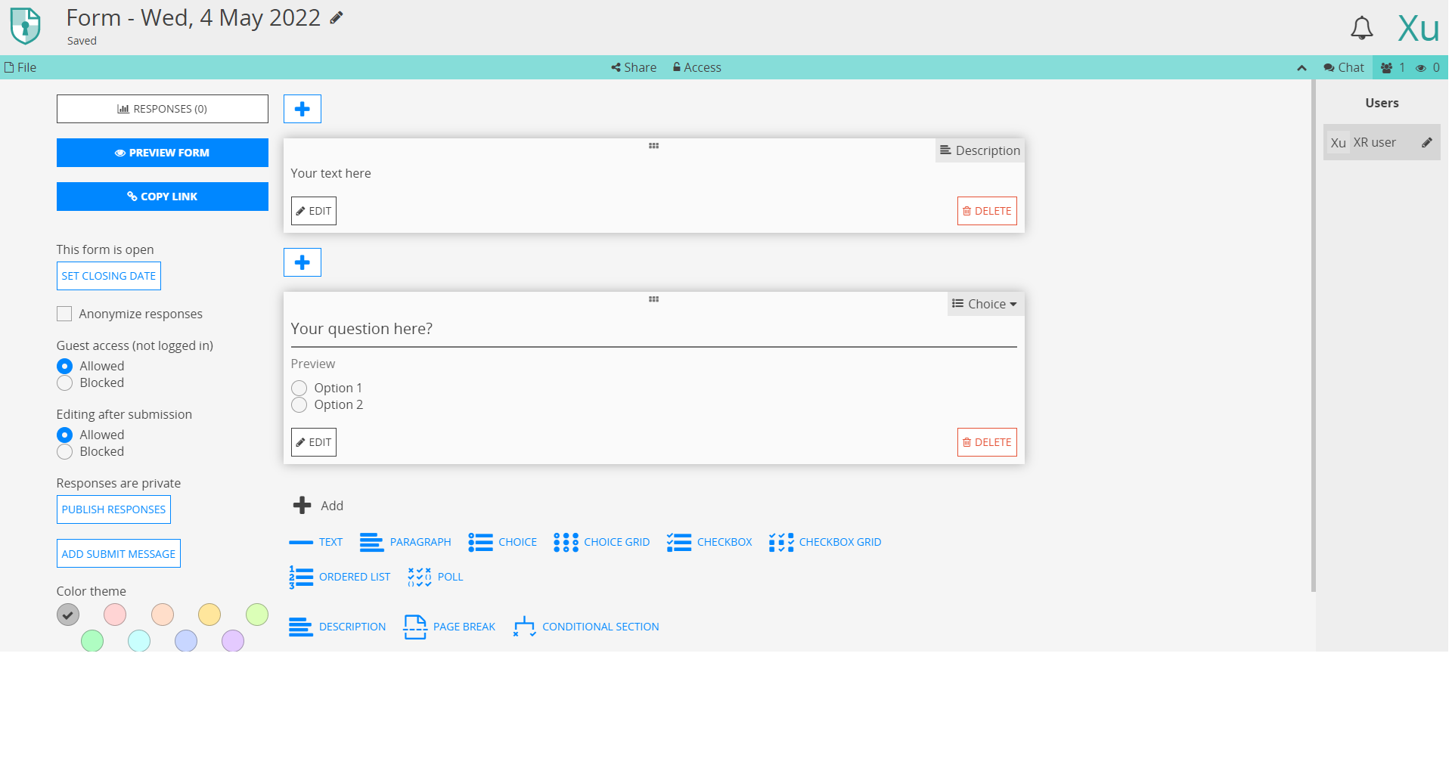Image resolution: width=1452 pixels, height=771 pixels.
Task: Edit the Choice question block
Action: click(x=314, y=442)
